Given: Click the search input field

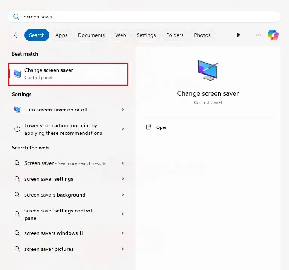Looking at the screenshot, I should pyautogui.click(x=144, y=17).
